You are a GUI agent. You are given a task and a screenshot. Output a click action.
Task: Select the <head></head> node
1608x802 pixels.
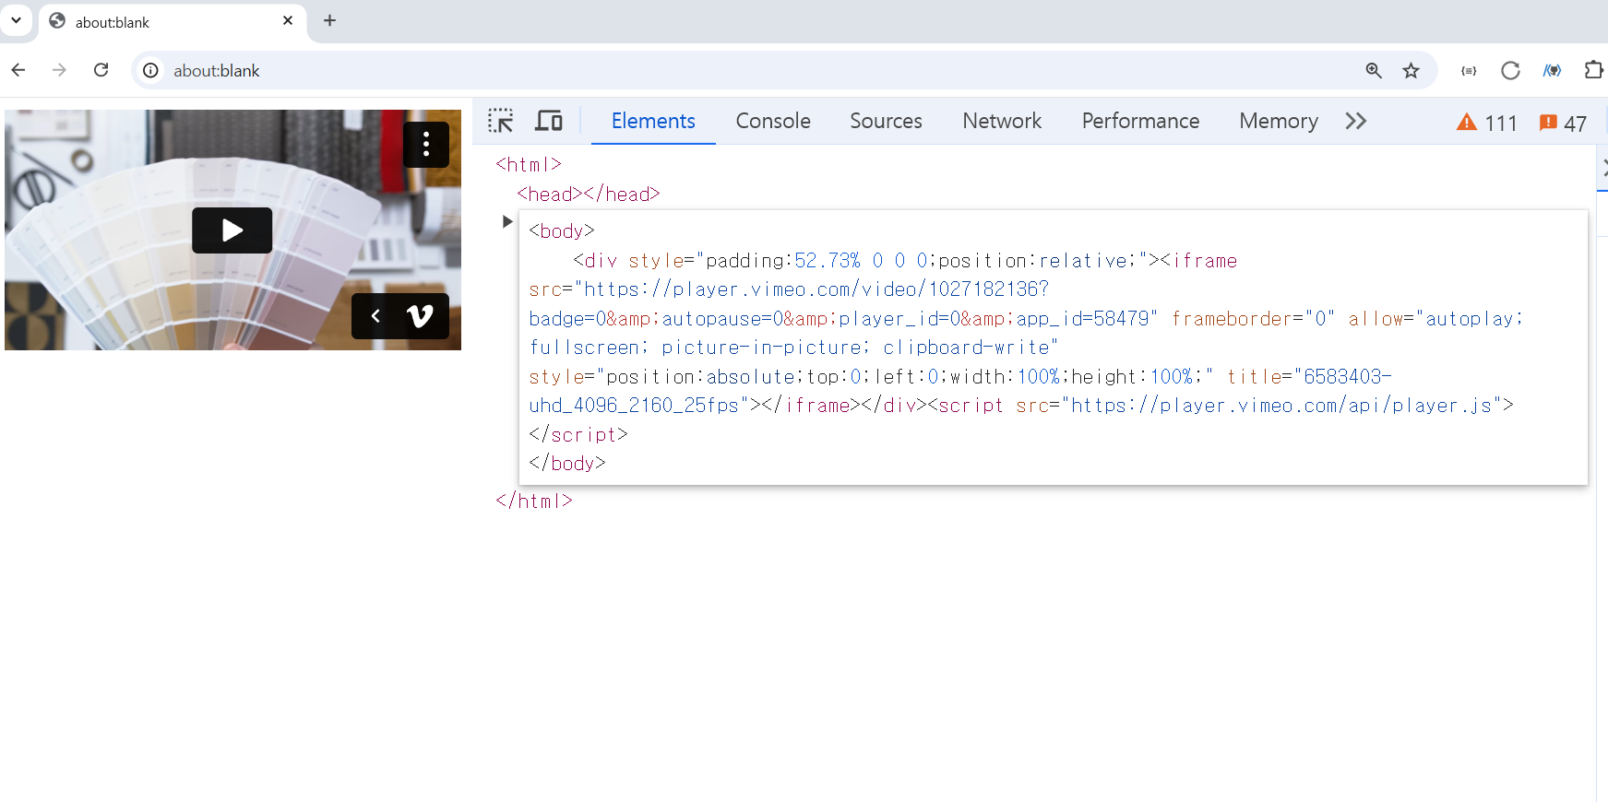coord(589,194)
